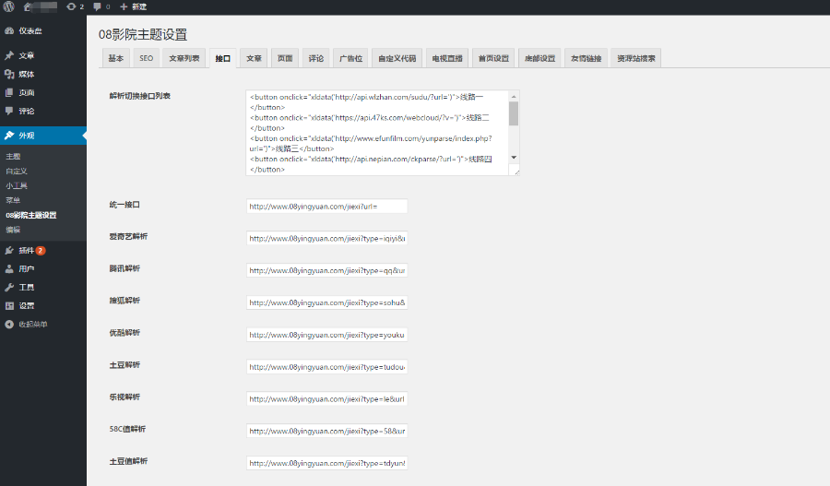Focus the 土豆值解析 input field
Image resolution: width=830 pixels, height=486 pixels.
click(326, 463)
